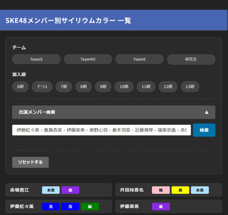Select the ドラ1 generation filter
Screen dimensions: 228x215
point(42,87)
